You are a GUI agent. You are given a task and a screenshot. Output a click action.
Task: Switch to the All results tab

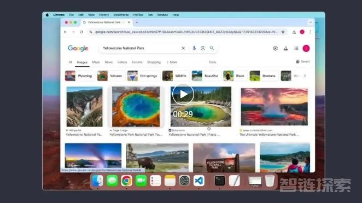[x=71, y=62]
